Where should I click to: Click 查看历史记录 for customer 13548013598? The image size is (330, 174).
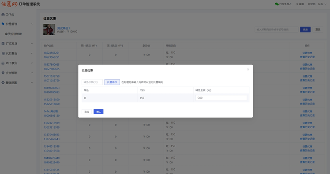(x=307, y=151)
